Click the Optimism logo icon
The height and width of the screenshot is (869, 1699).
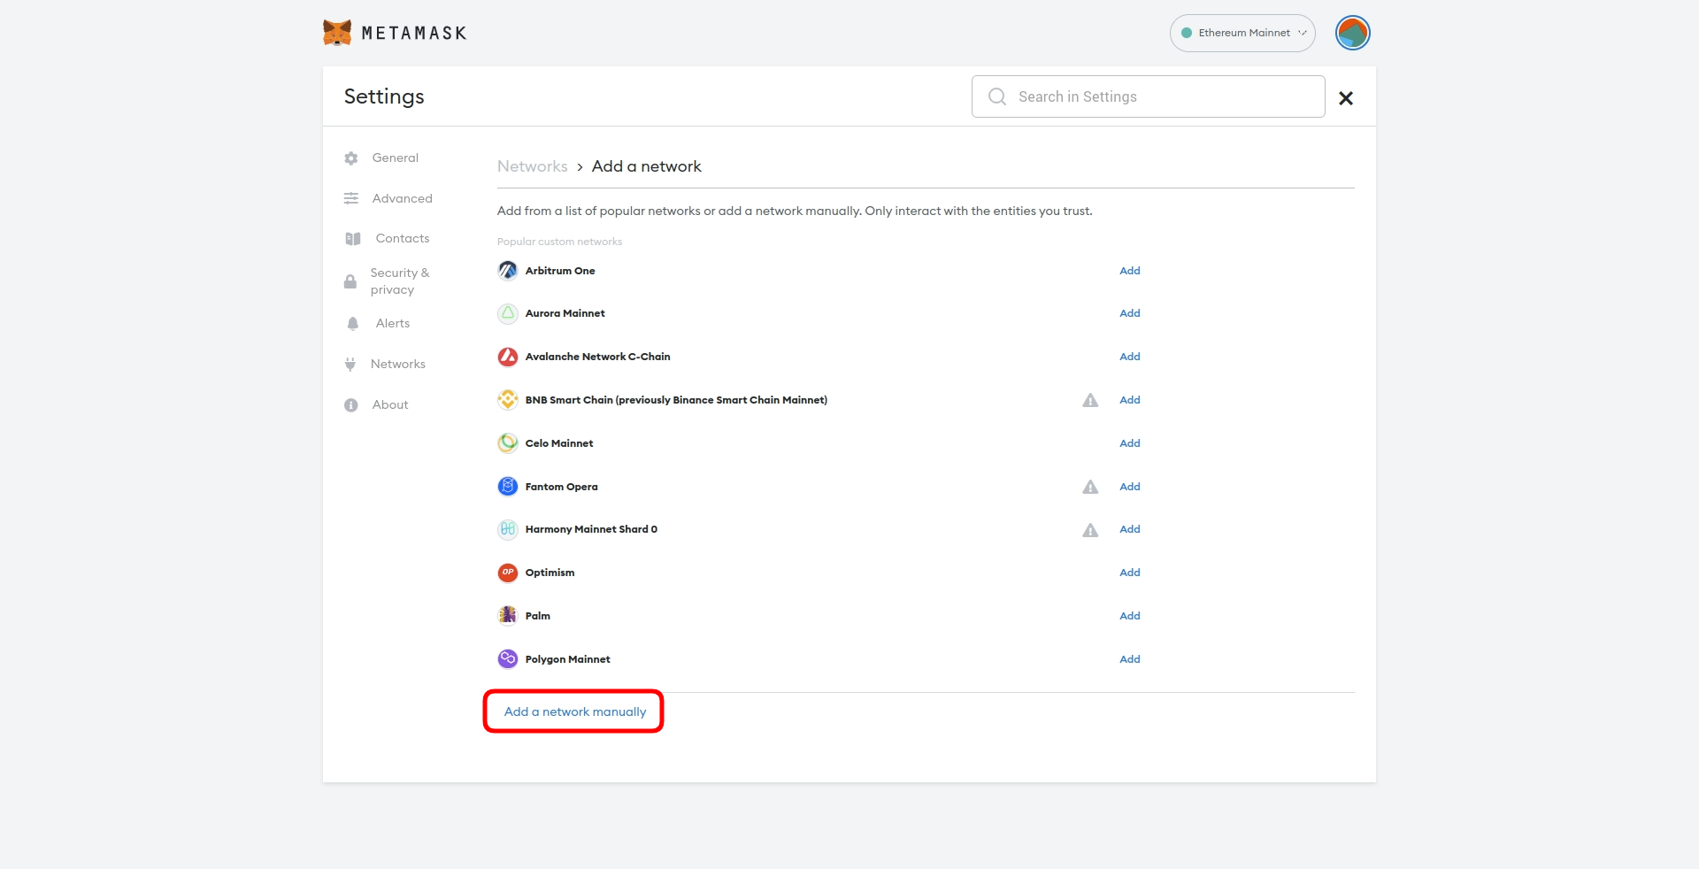pos(508,573)
